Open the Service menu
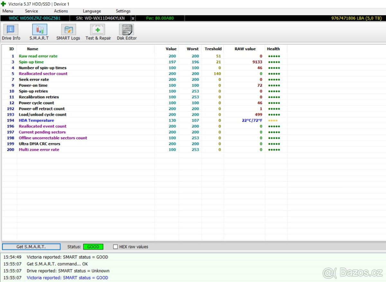The image size is (386, 282). tap(32, 11)
